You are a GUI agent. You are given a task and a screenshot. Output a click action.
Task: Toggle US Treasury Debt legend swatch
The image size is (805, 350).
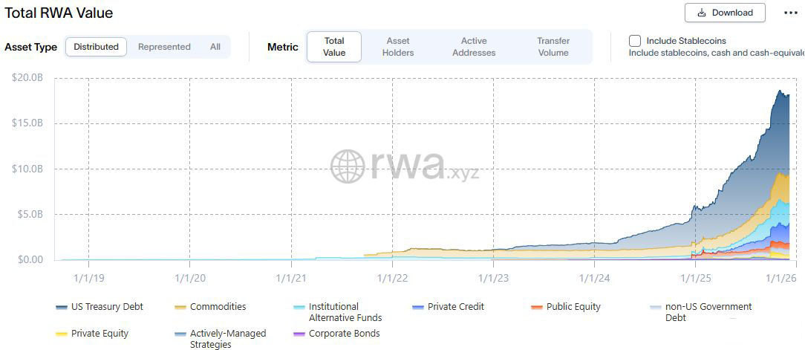point(62,308)
